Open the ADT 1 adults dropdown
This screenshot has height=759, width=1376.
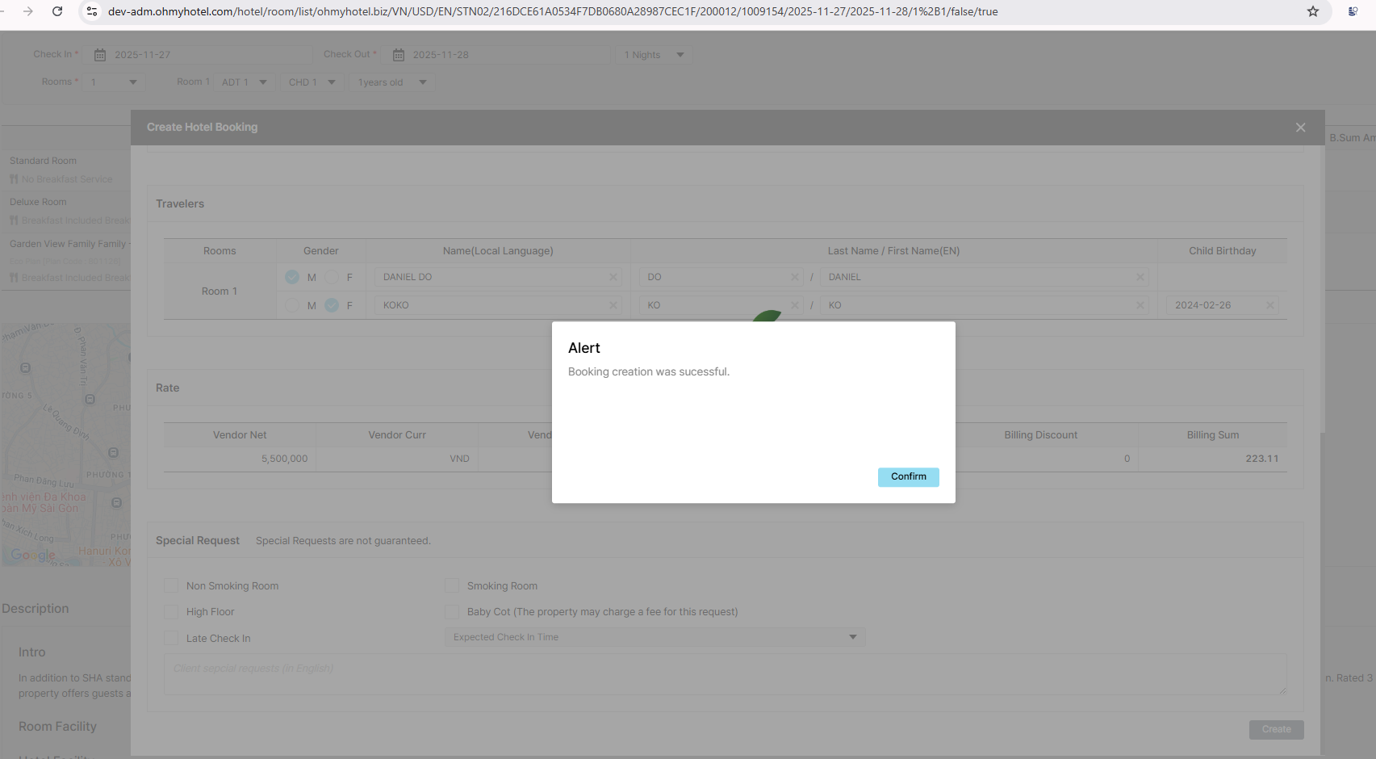pyautogui.click(x=245, y=82)
